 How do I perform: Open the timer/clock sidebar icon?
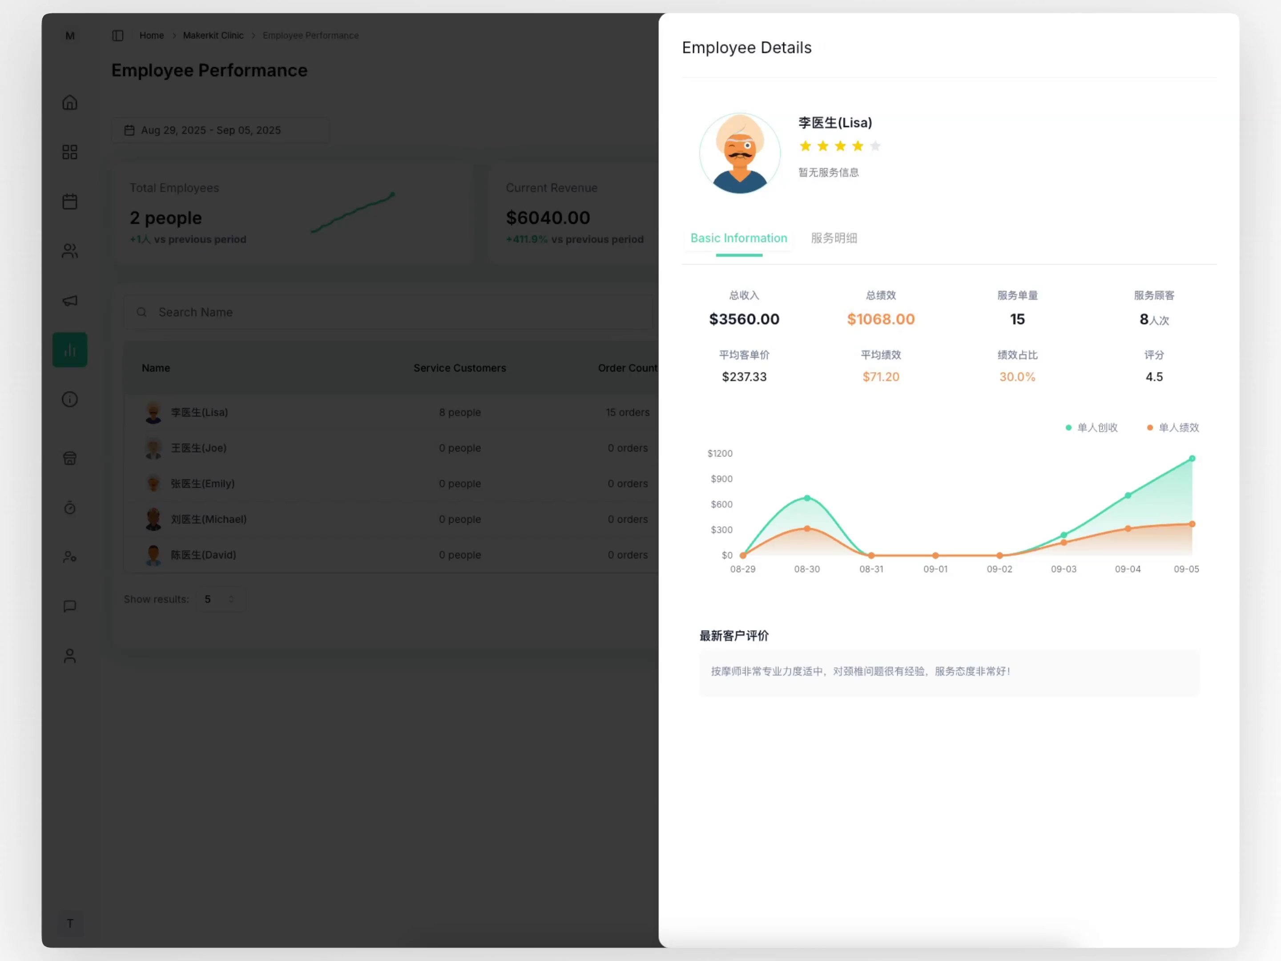coord(69,508)
